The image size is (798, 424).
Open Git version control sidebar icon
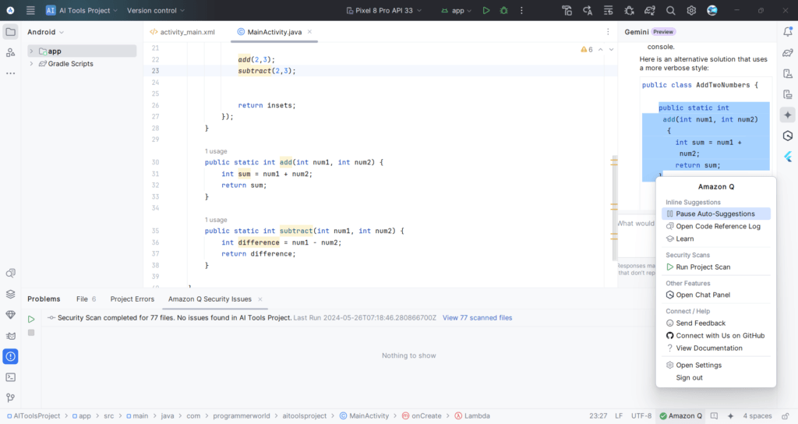point(10,398)
